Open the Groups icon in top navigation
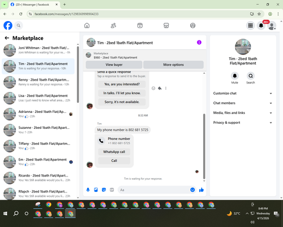 (x=192, y=26)
